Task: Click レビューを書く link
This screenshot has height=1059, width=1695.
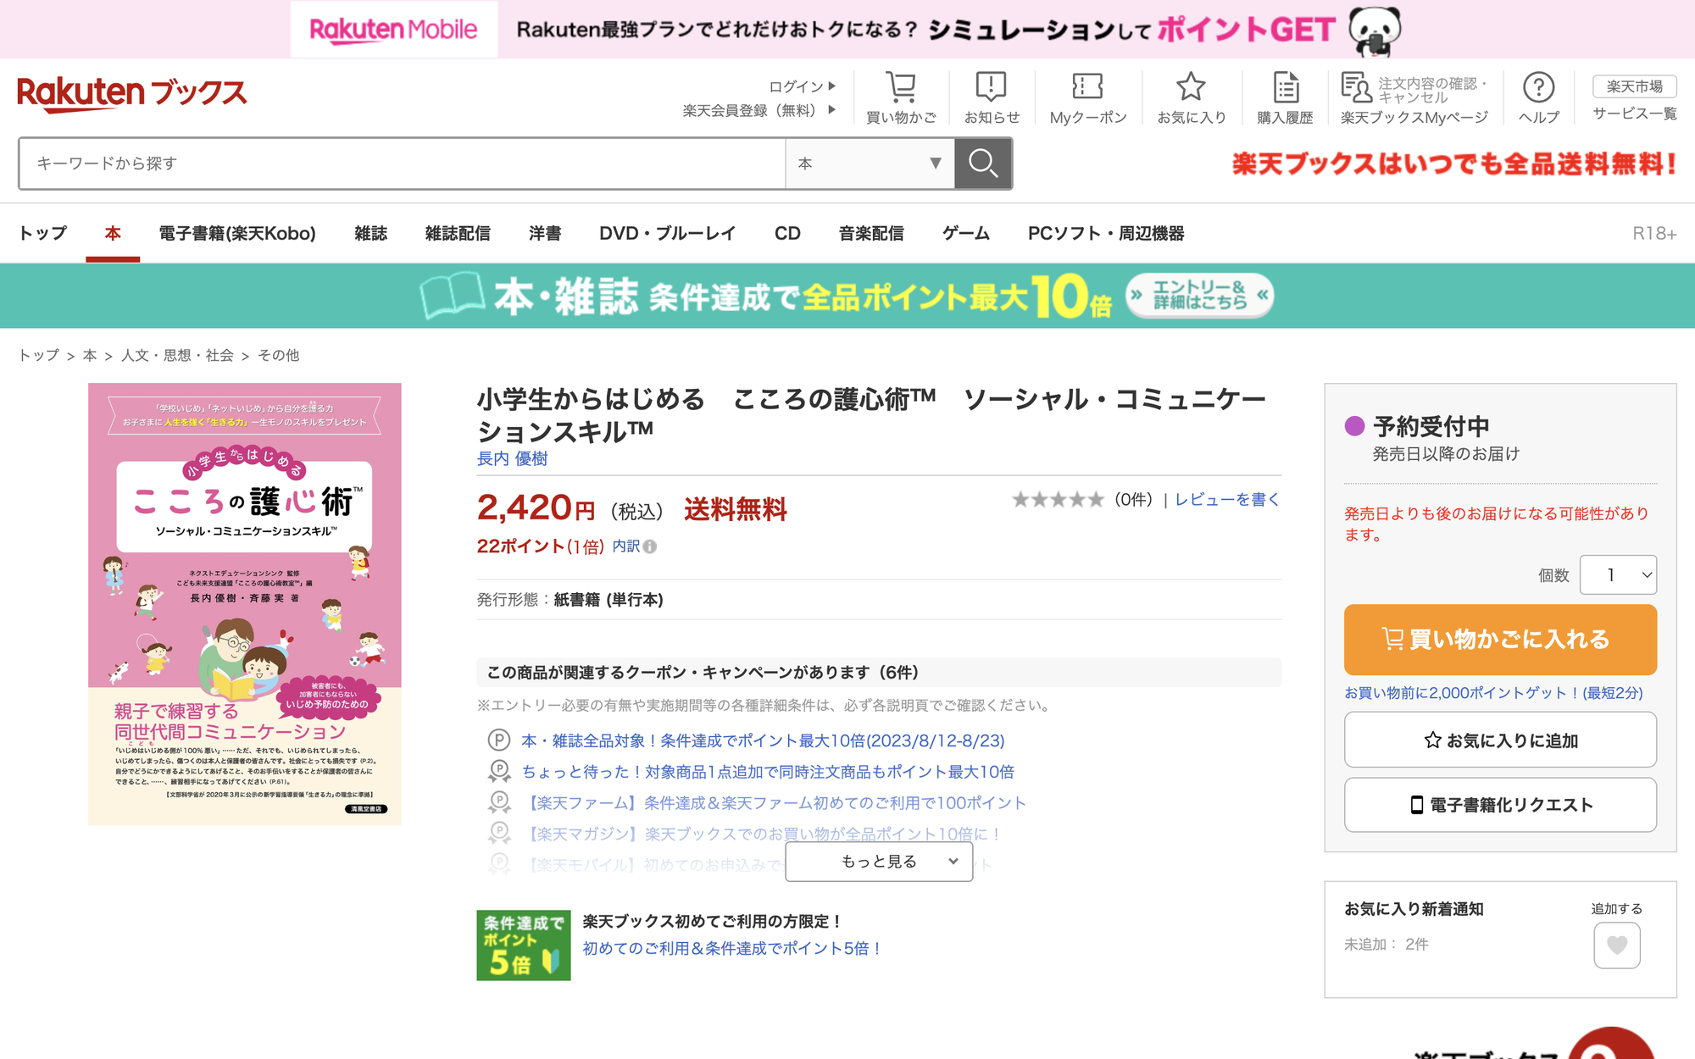Action: coord(1226,500)
